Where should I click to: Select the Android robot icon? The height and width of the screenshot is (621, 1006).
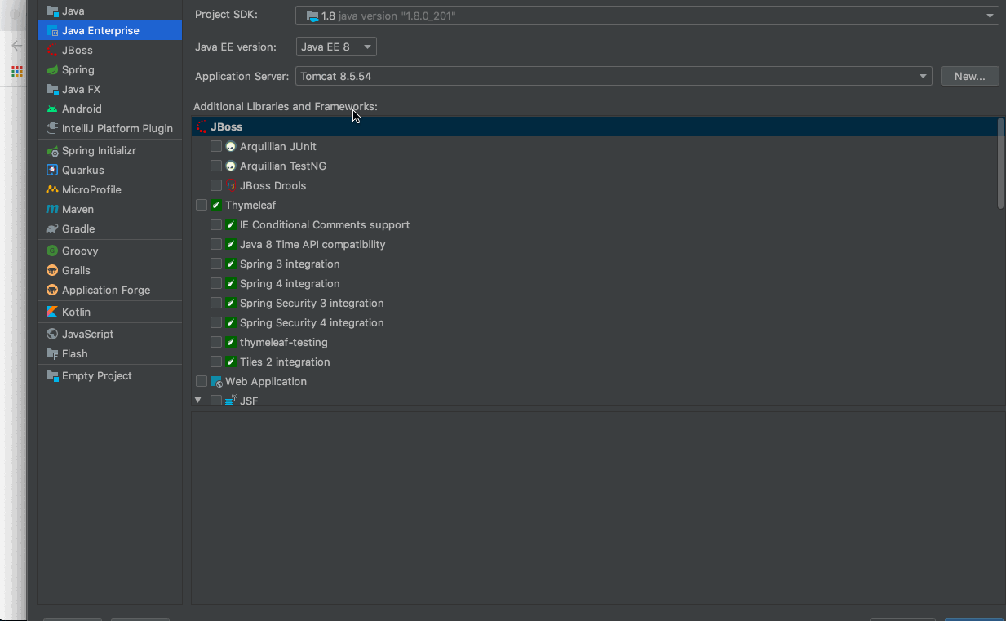coord(52,109)
